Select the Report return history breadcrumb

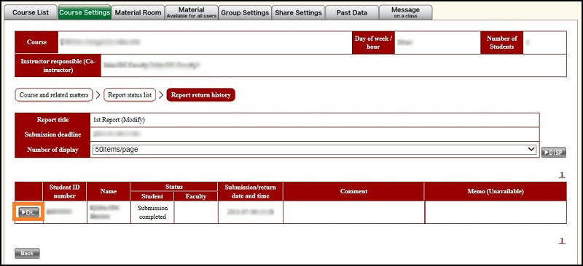(201, 95)
